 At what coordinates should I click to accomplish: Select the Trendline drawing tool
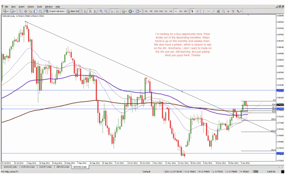point(213,11)
